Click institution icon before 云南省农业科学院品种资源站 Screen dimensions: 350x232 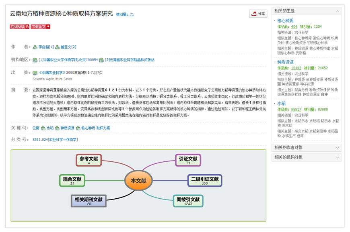pos(101,60)
